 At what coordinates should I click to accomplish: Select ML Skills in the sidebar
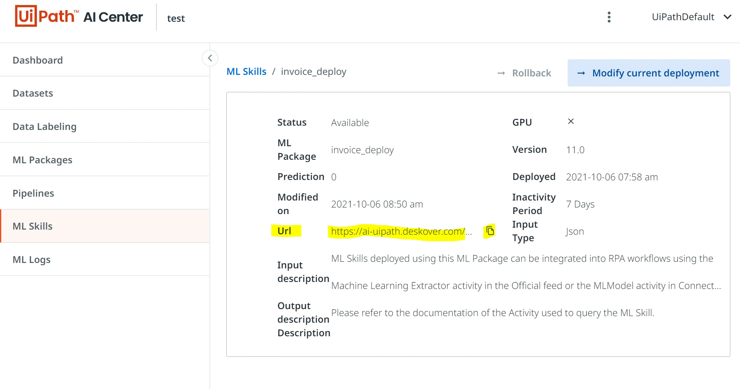(x=105, y=226)
